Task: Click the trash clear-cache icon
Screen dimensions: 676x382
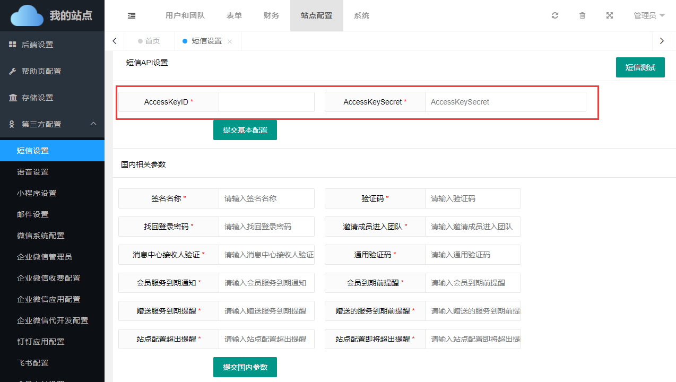Action: tap(582, 15)
